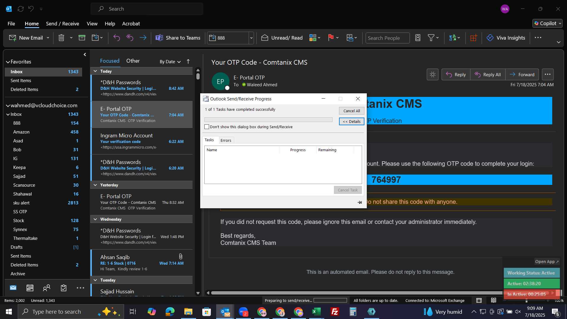Collapse the wahmed@vcloudchoice.com account
This screenshot has height=319, width=567.
coord(8,105)
